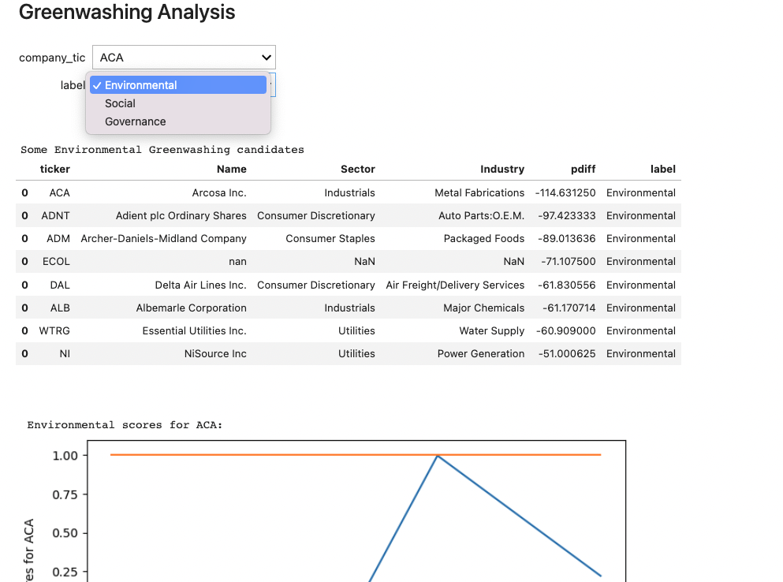Click Arcosa Inc. name cell
783x582 pixels.
point(219,193)
